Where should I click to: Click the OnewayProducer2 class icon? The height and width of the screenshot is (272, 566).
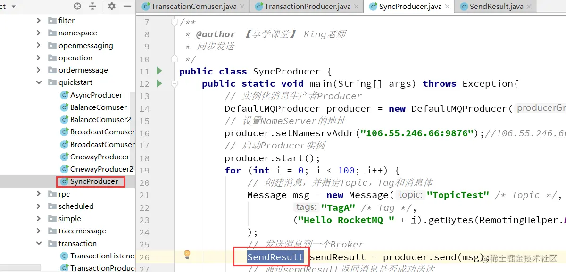pyautogui.click(x=64, y=169)
